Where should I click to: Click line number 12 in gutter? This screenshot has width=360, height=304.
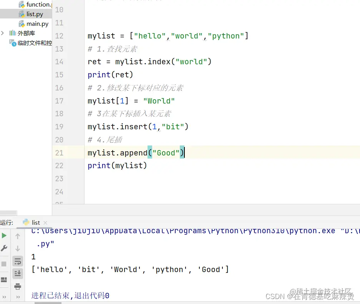click(x=59, y=36)
